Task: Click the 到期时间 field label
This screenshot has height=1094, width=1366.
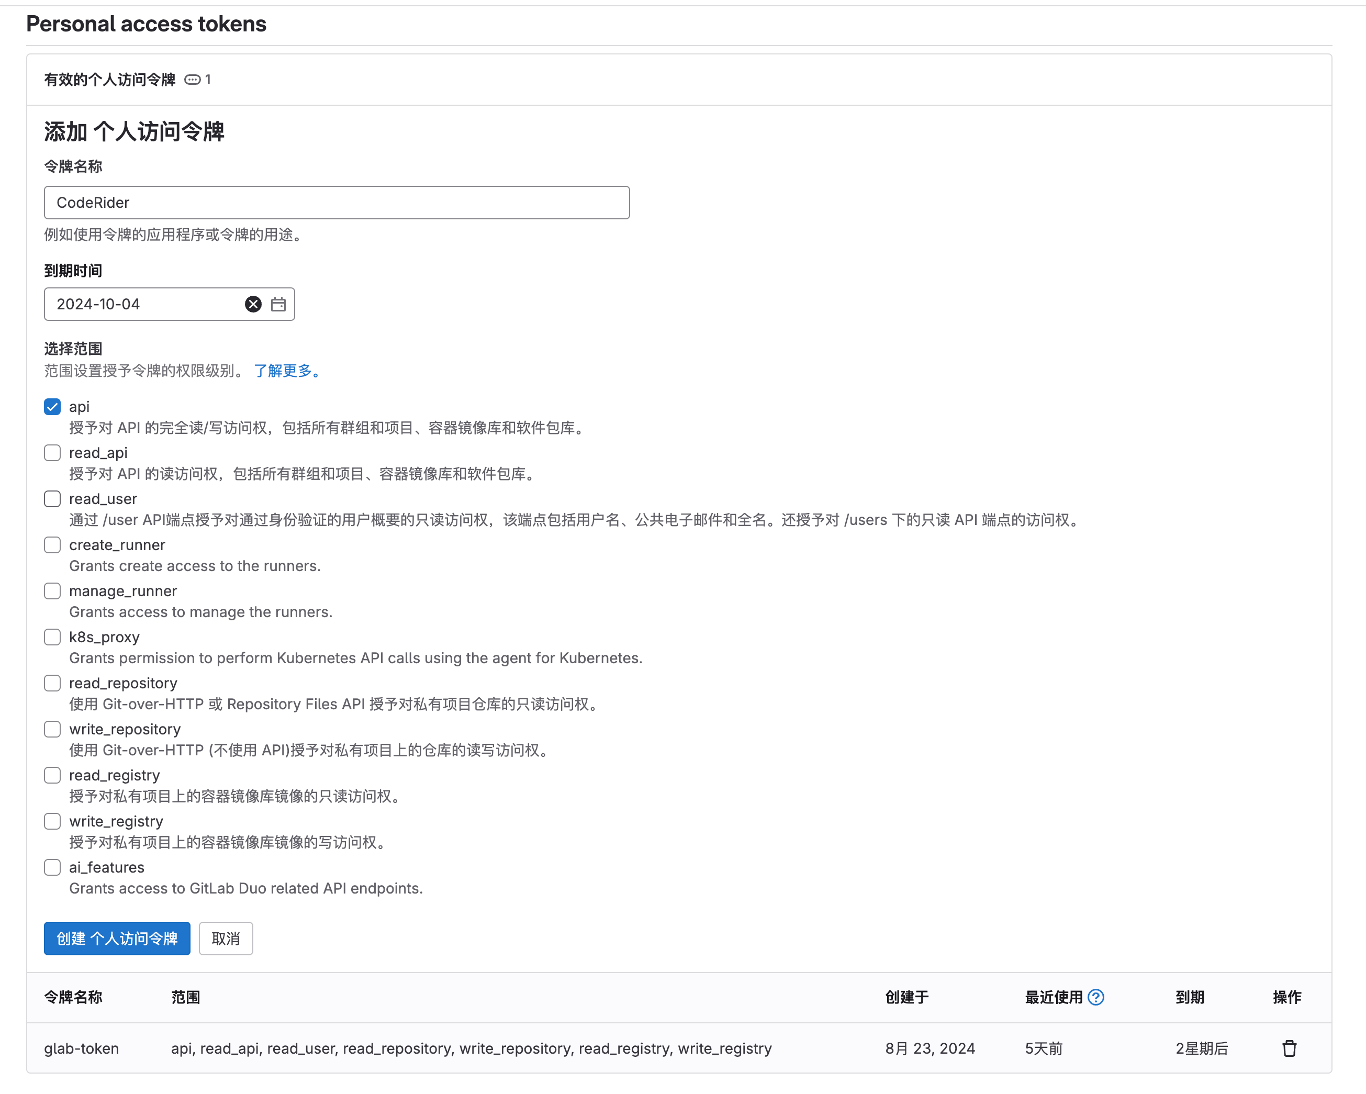Action: click(x=73, y=271)
